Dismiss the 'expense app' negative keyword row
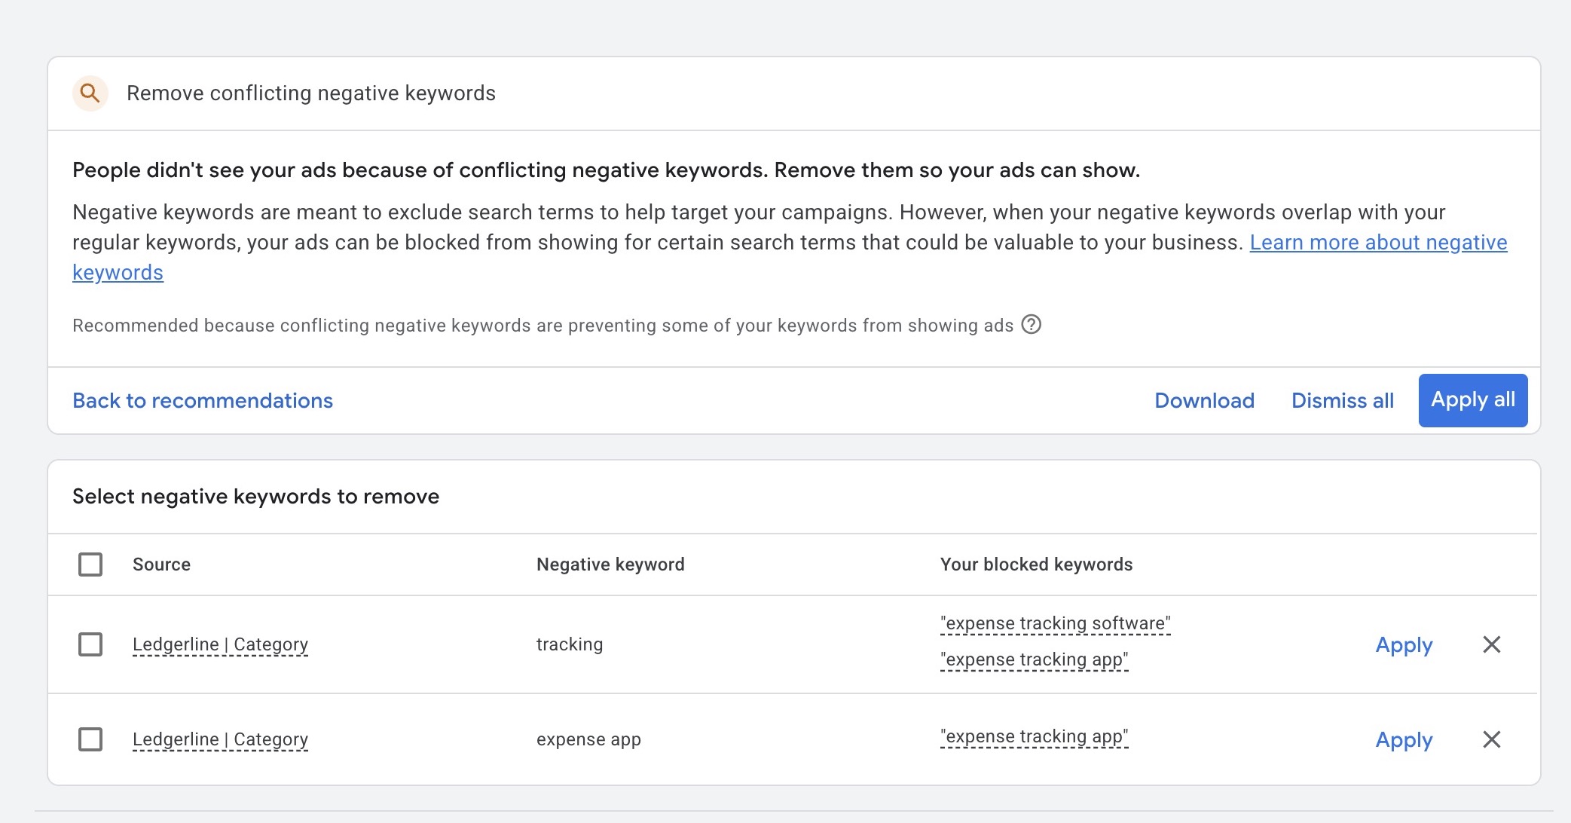The height and width of the screenshot is (823, 1571). click(1492, 739)
